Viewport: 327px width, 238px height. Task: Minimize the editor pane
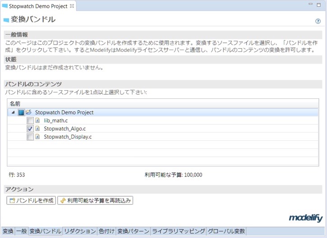311,4
